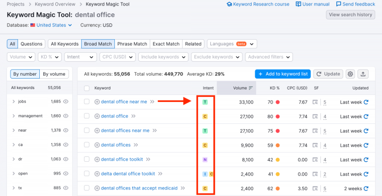
Task: Switch to Exact Match tab
Action: pos(166,44)
